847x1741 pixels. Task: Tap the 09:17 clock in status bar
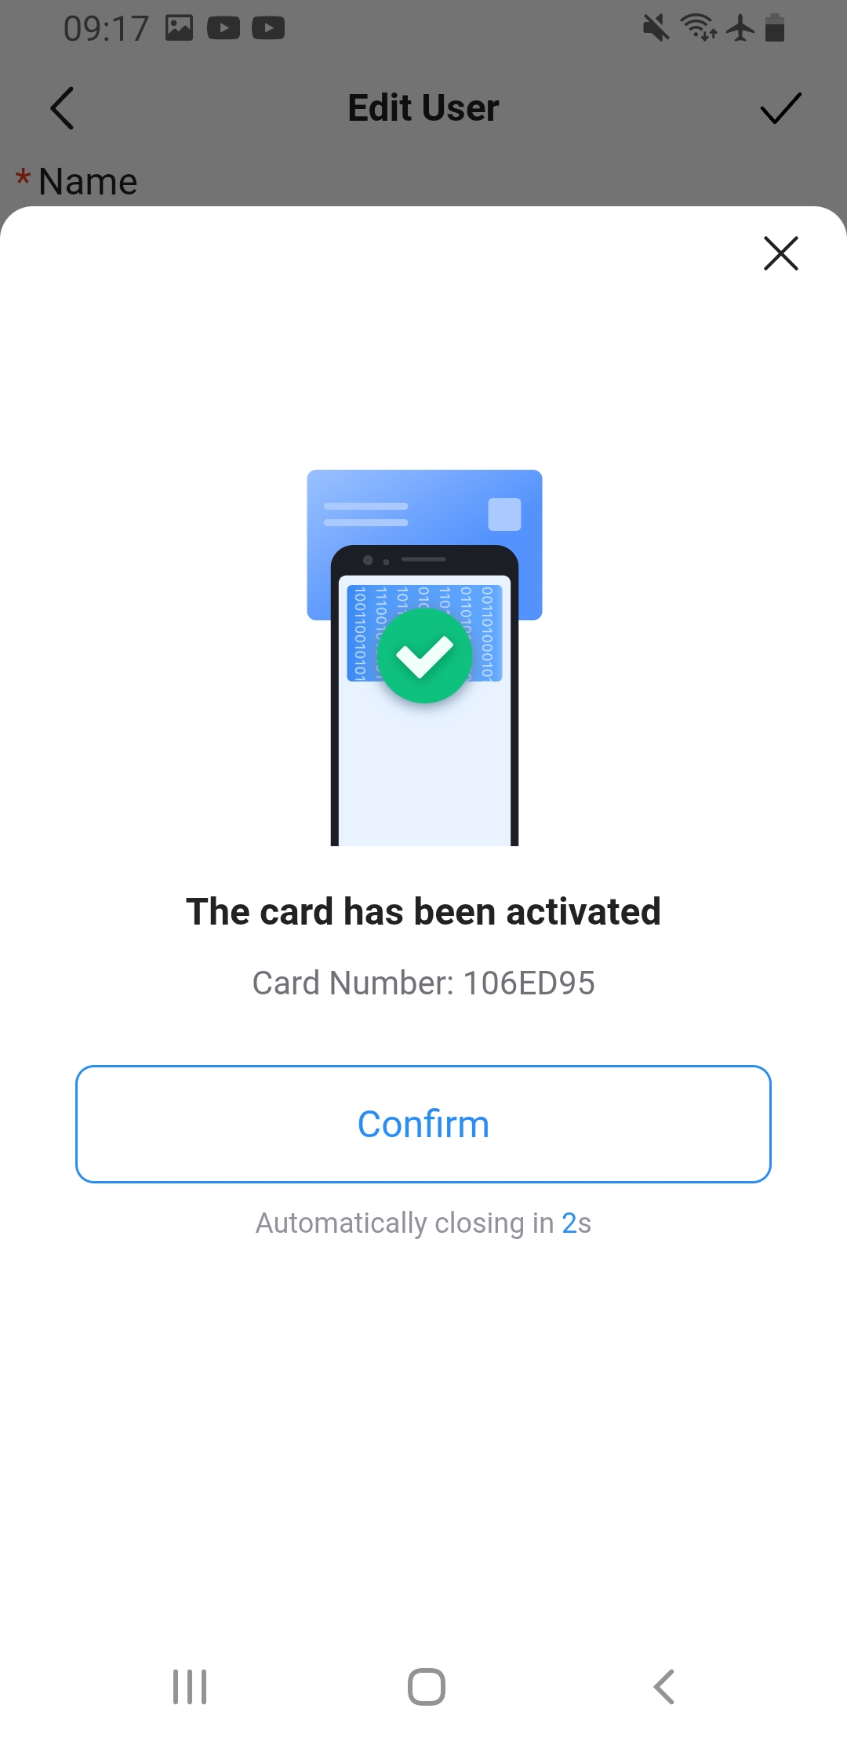(x=106, y=29)
